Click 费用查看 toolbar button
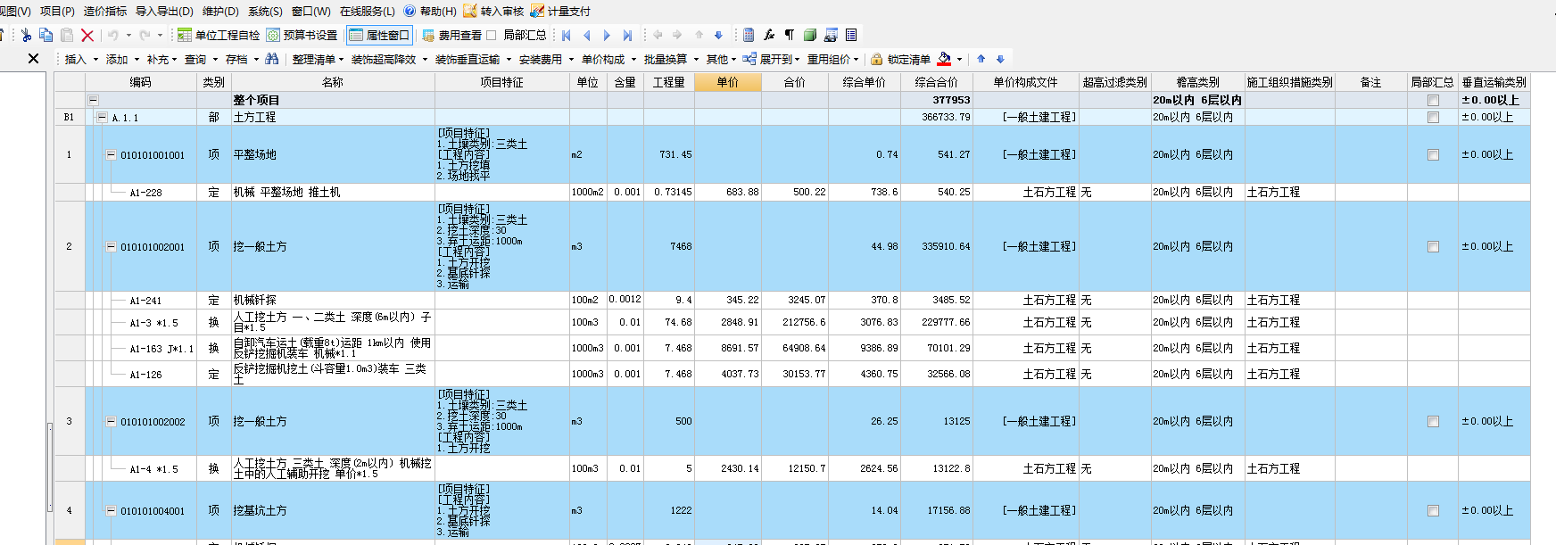The image size is (1556, 545). 451,35
